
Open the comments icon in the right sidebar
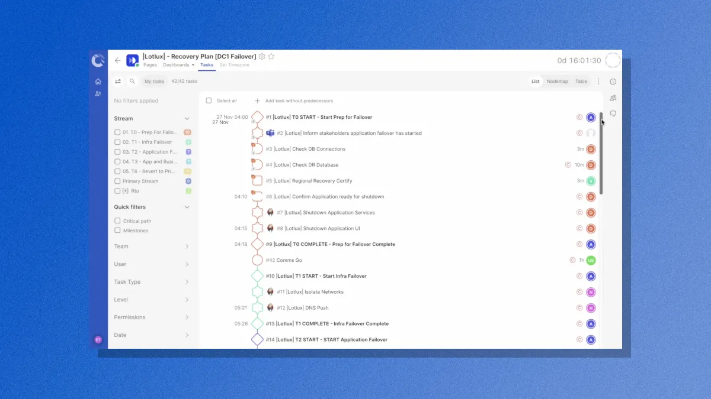coord(613,113)
